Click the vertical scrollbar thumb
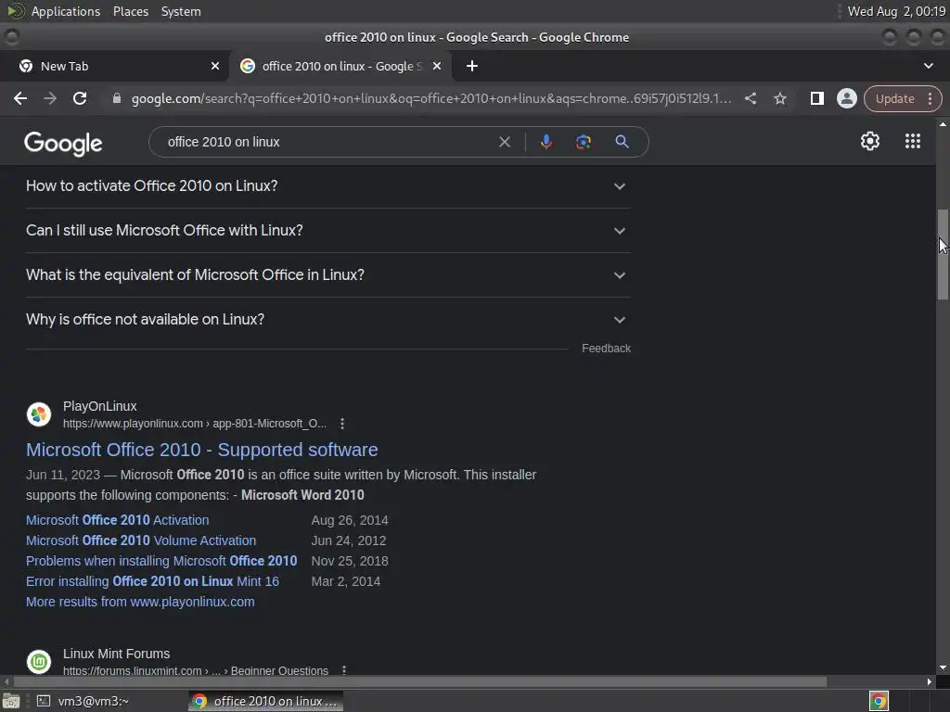This screenshot has width=950, height=712. [x=943, y=254]
